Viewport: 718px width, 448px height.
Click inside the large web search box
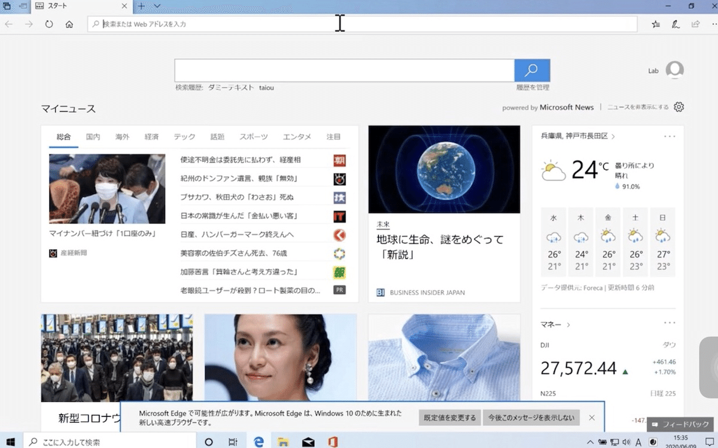pyautogui.click(x=345, y=70)
